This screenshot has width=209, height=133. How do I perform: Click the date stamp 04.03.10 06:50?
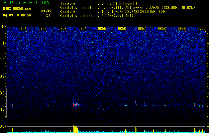click(x=17, y=15)
